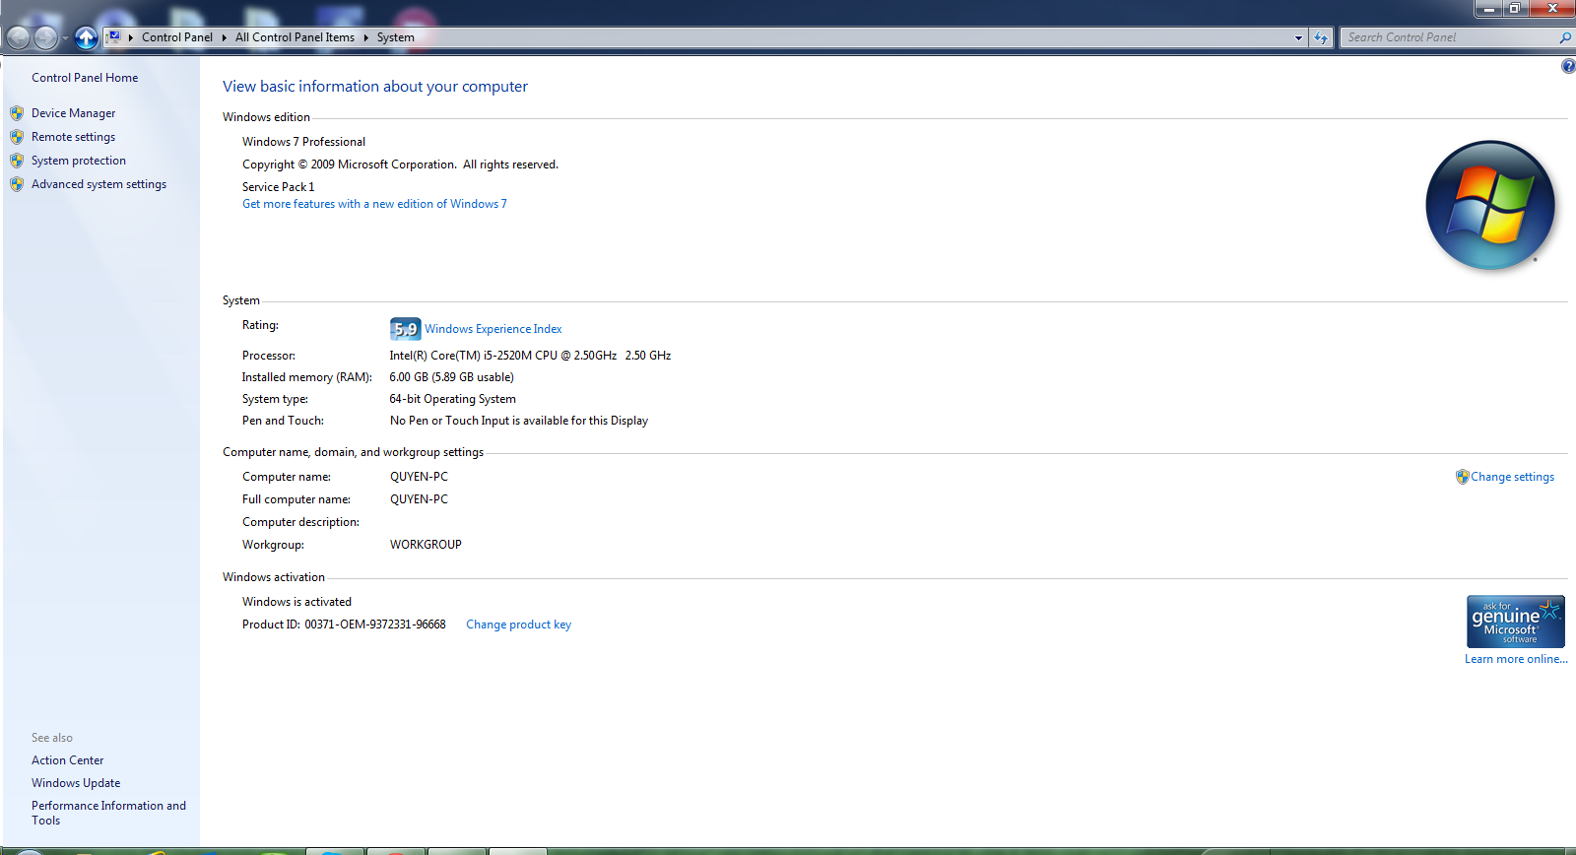The width and height of the screenshot is (1576, 855).
Task: Click the 5.9 Windows Experience rating badge
Action: tap(405, 329)
